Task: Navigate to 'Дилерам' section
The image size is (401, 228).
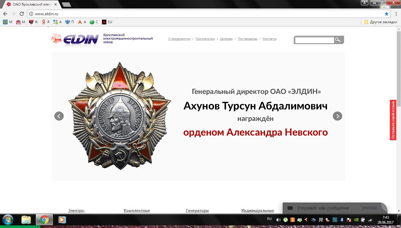Action: 226,39
